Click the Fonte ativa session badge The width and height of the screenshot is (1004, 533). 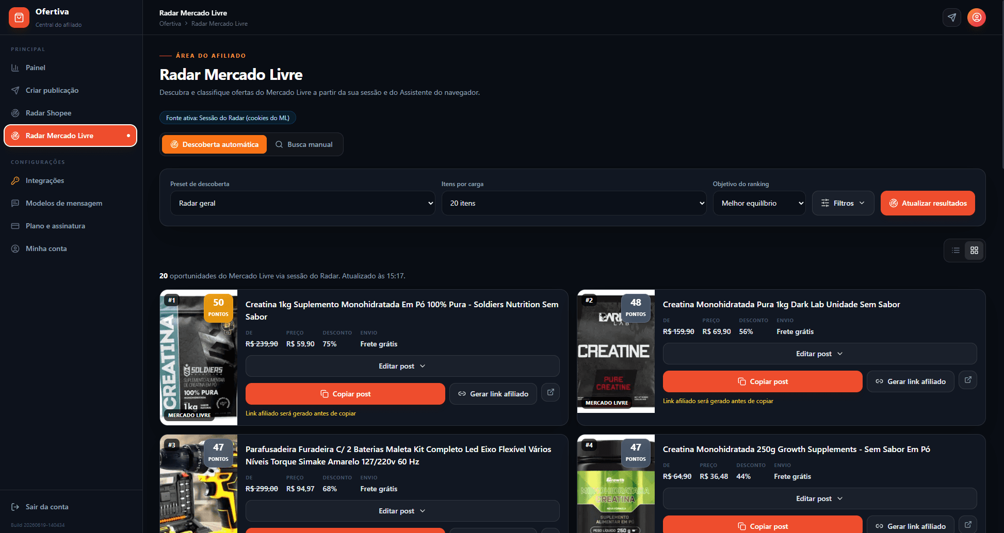(228, 118)
